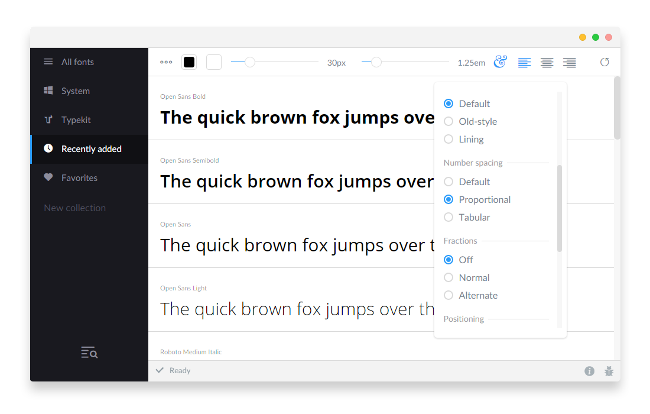Select Off under Fractions
Viewport: 650px width, 414px height.
[x=448, y=260]
